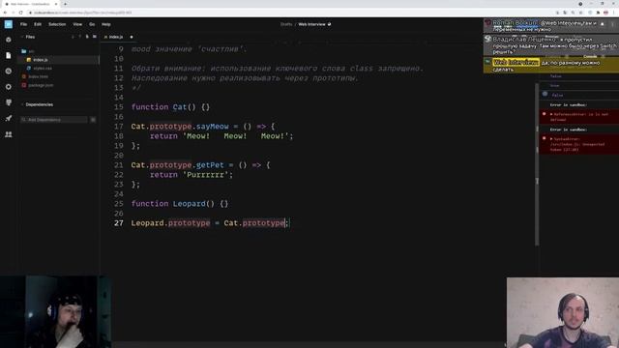
Task: Click the Chrome profile avatar icon
Action: (x=606, y=13)
